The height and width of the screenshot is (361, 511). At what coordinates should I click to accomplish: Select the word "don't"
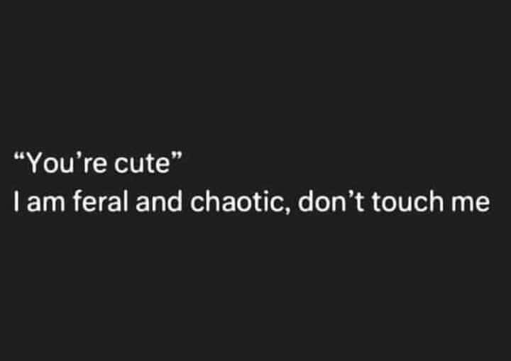(x=331, y=201)
